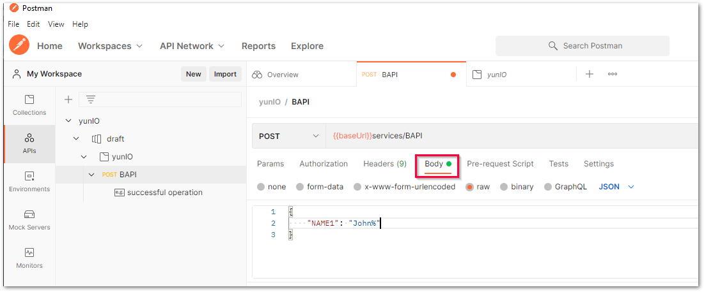Click the Import button
The image size is (704, 292).
(225, 74)
